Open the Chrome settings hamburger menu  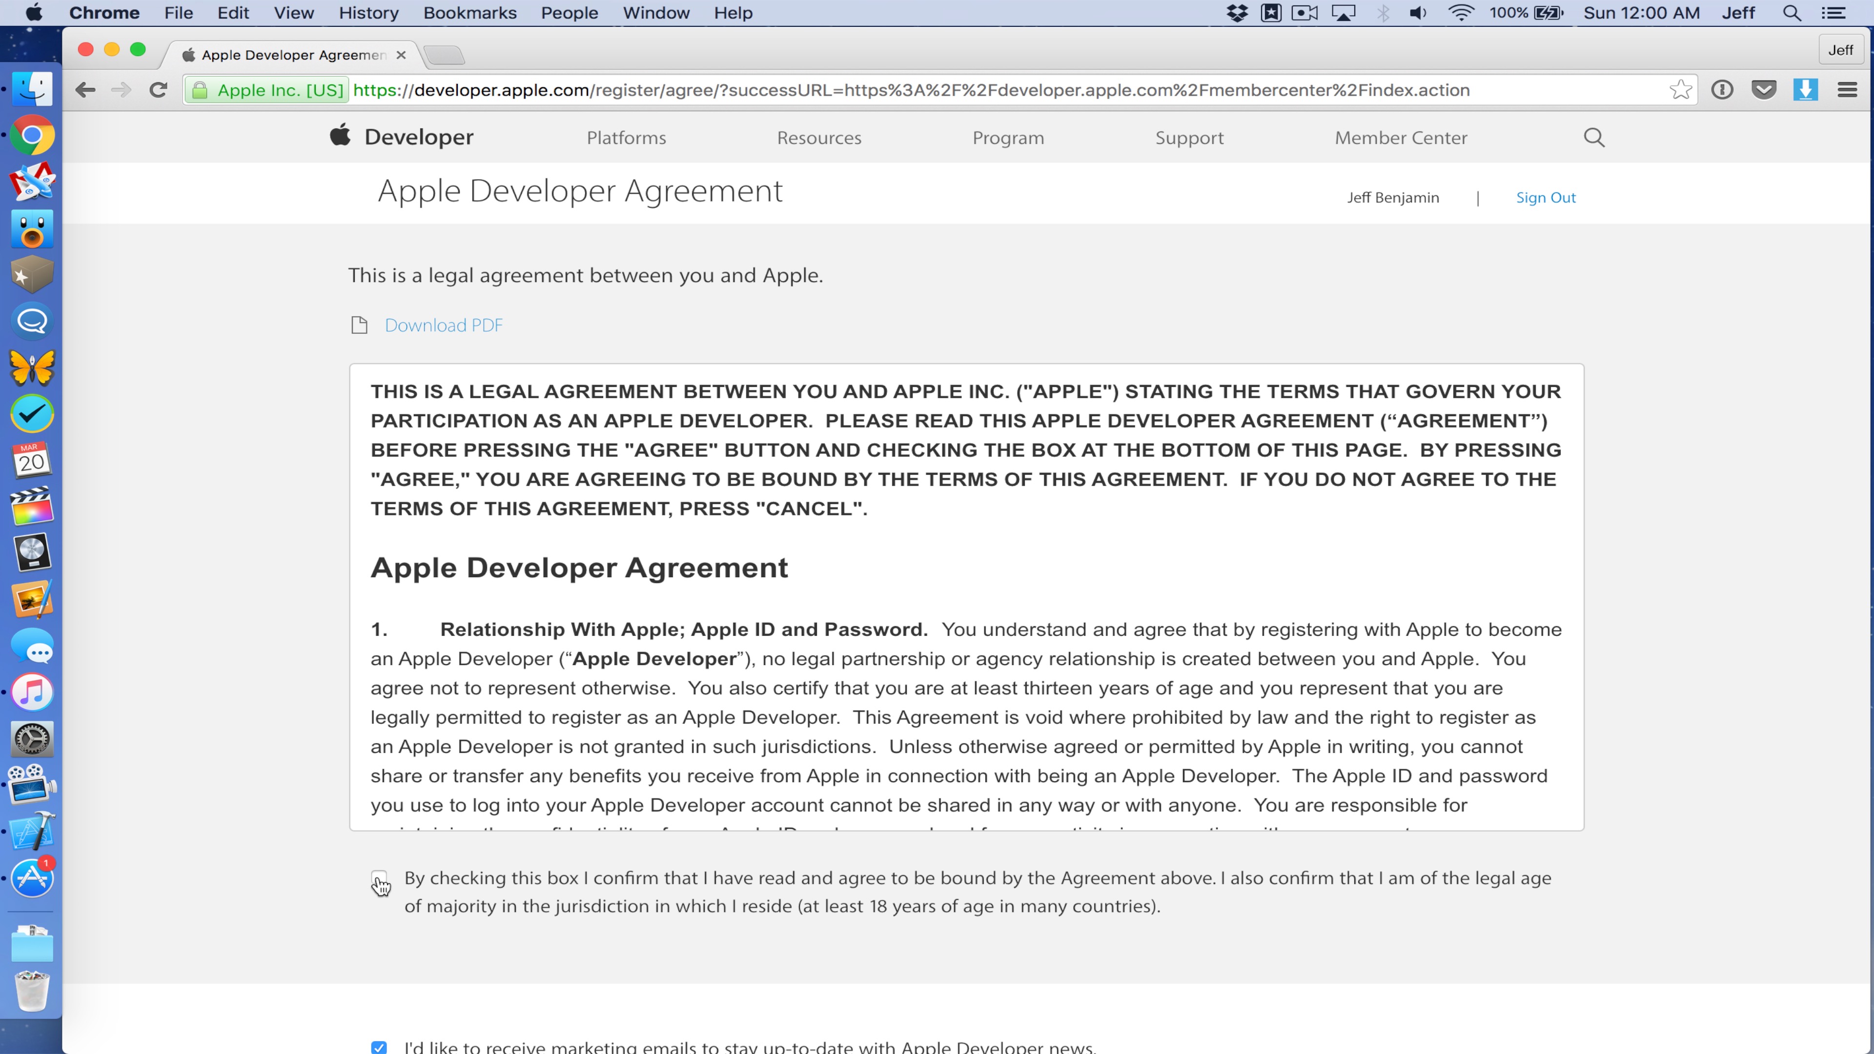point(1847,89)
